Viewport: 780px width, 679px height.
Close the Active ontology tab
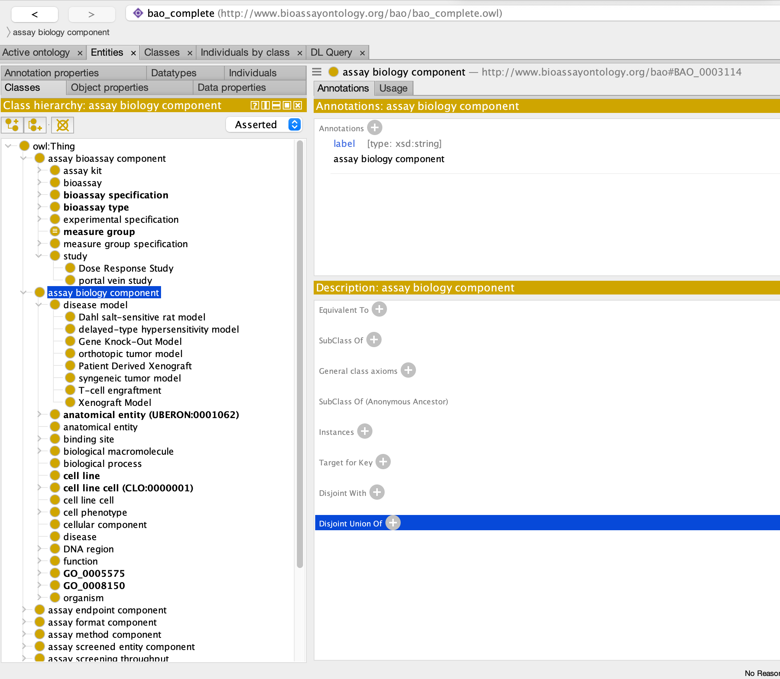click(80, 53)
